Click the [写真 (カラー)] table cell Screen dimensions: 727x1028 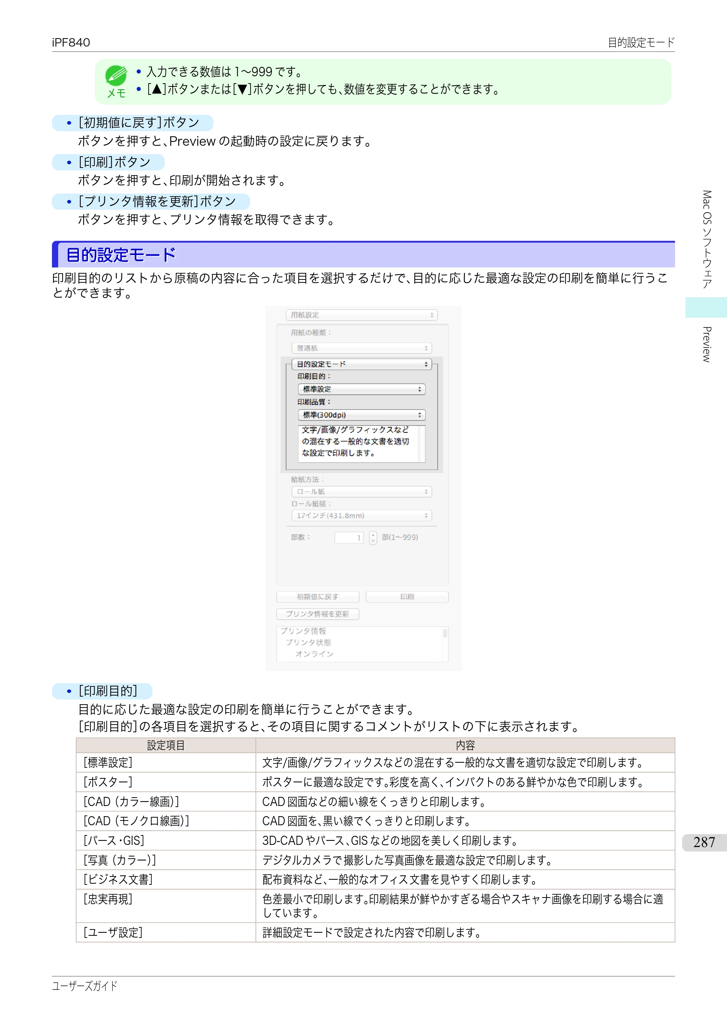(166, 860)
